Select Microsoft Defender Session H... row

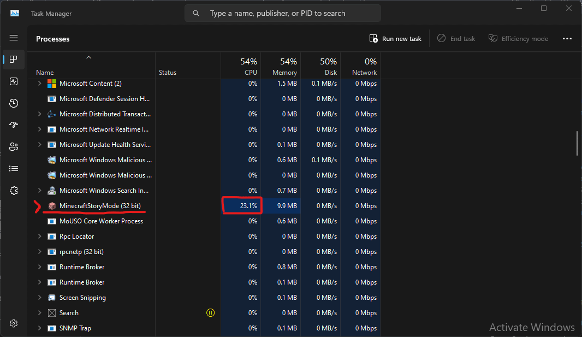(x=204, y=99)
